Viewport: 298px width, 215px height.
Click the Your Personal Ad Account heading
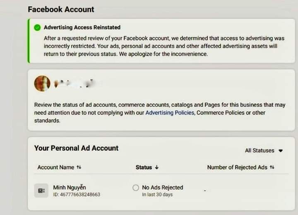pyautogui.click(x=76, y=148)
